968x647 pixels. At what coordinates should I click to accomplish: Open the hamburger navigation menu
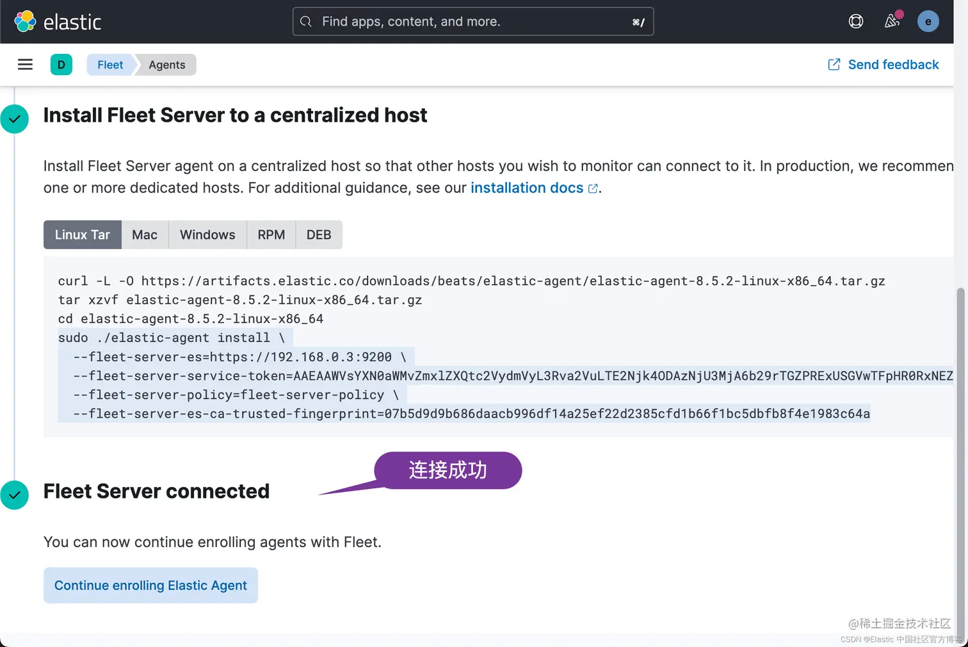click(25, 65)
